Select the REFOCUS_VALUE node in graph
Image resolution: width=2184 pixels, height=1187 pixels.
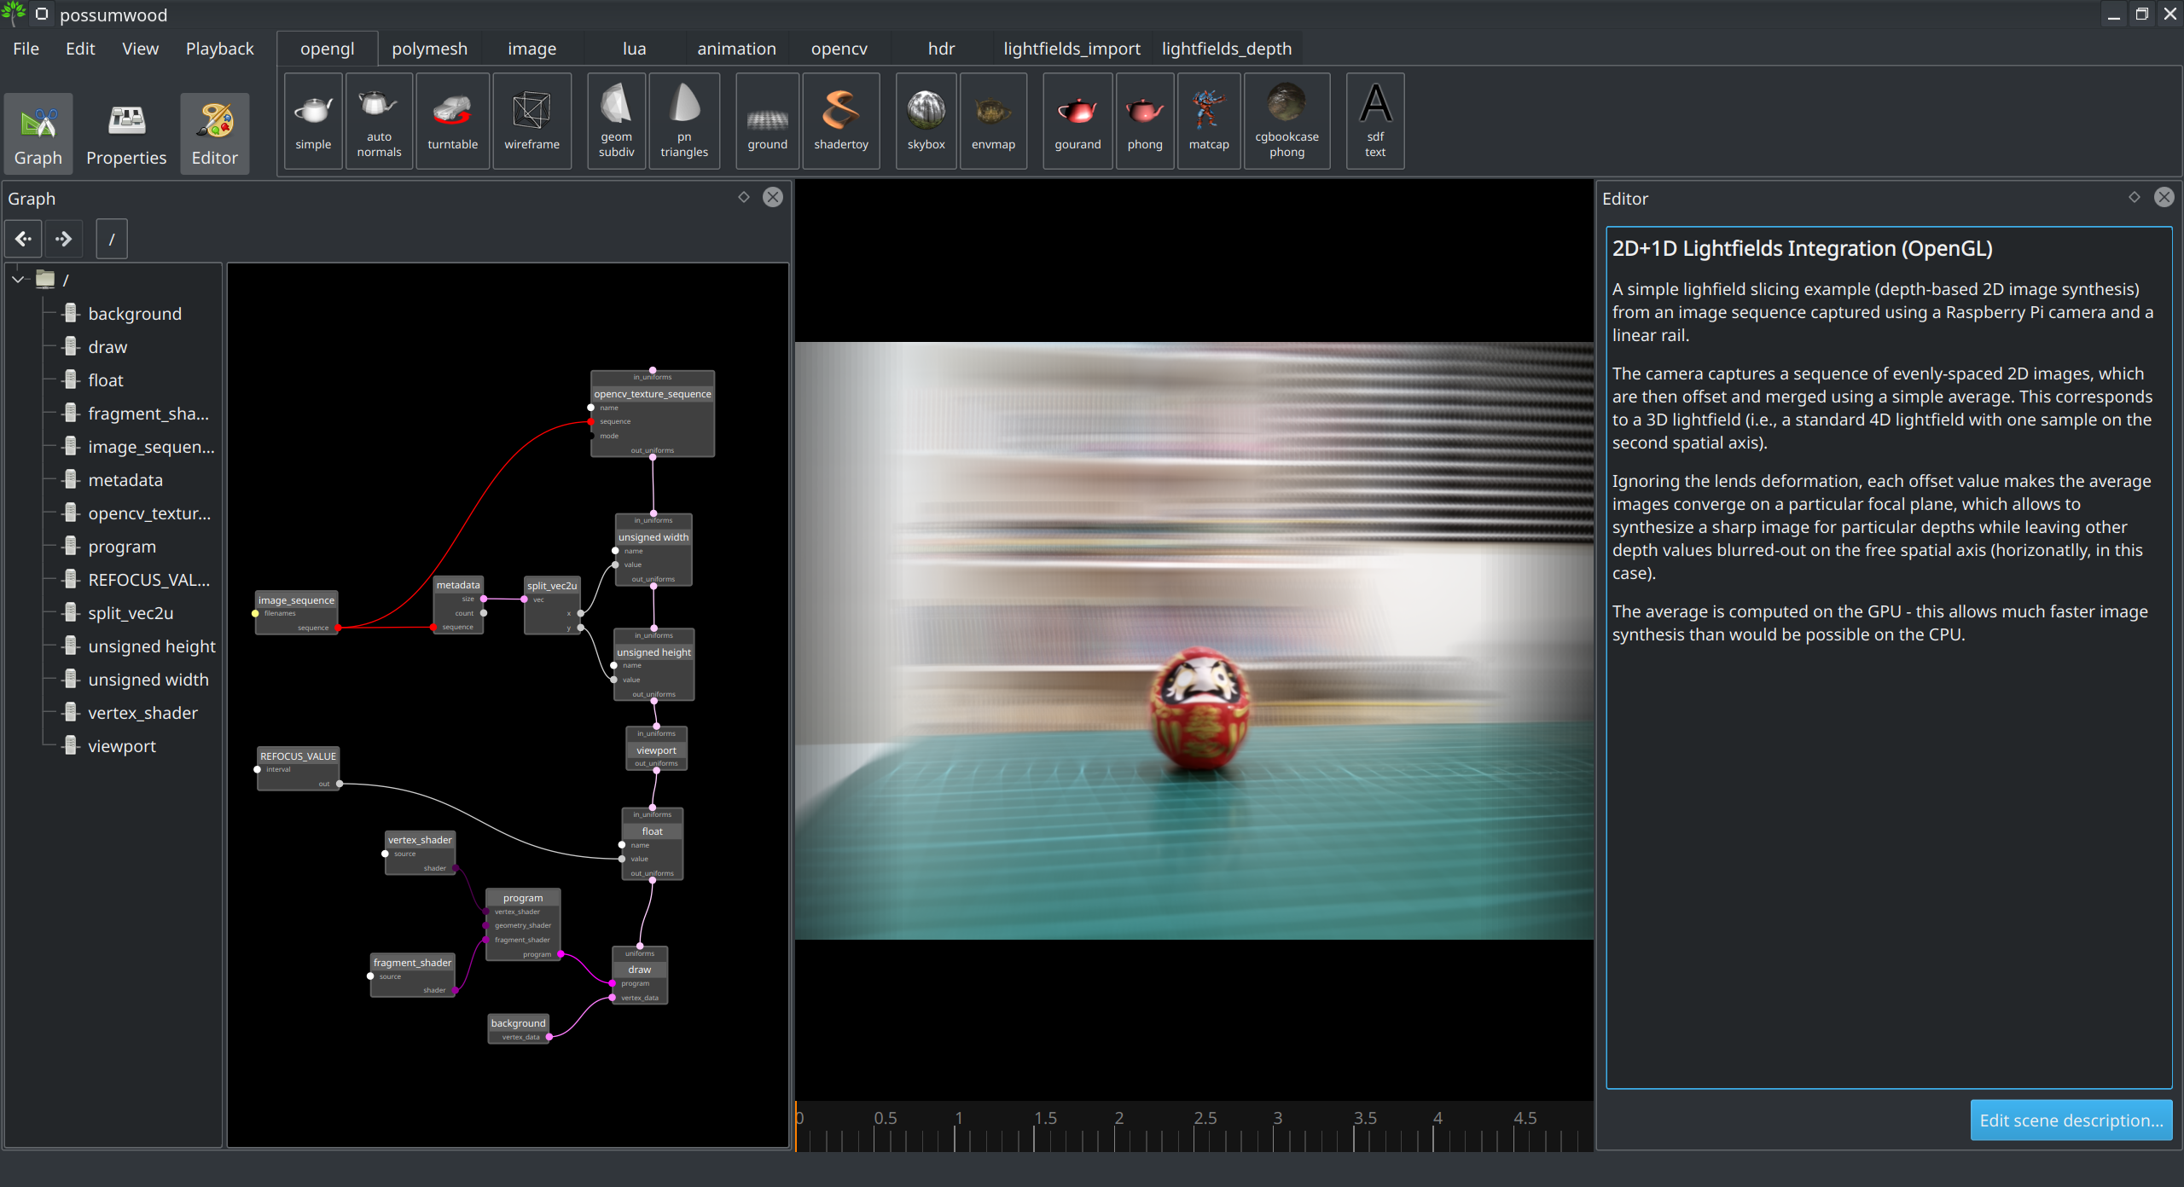298,756
